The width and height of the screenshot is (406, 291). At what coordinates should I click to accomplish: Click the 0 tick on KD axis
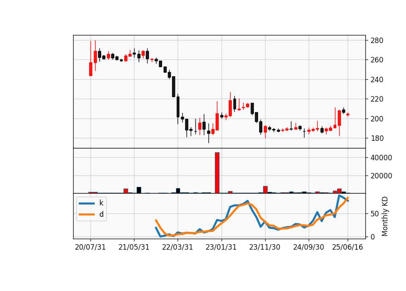tap(373, 237)
